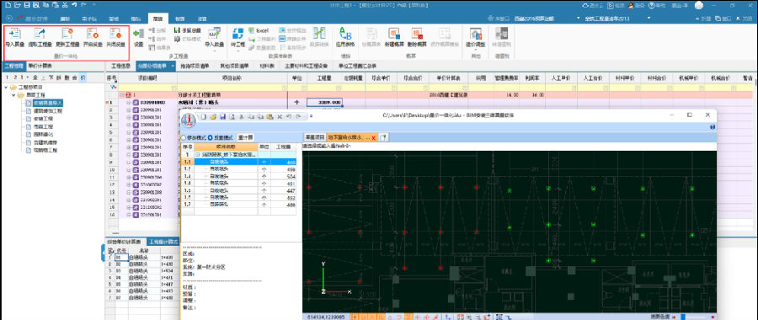
Task: Click the 导入算量 import icon
Action: [15, 34]
